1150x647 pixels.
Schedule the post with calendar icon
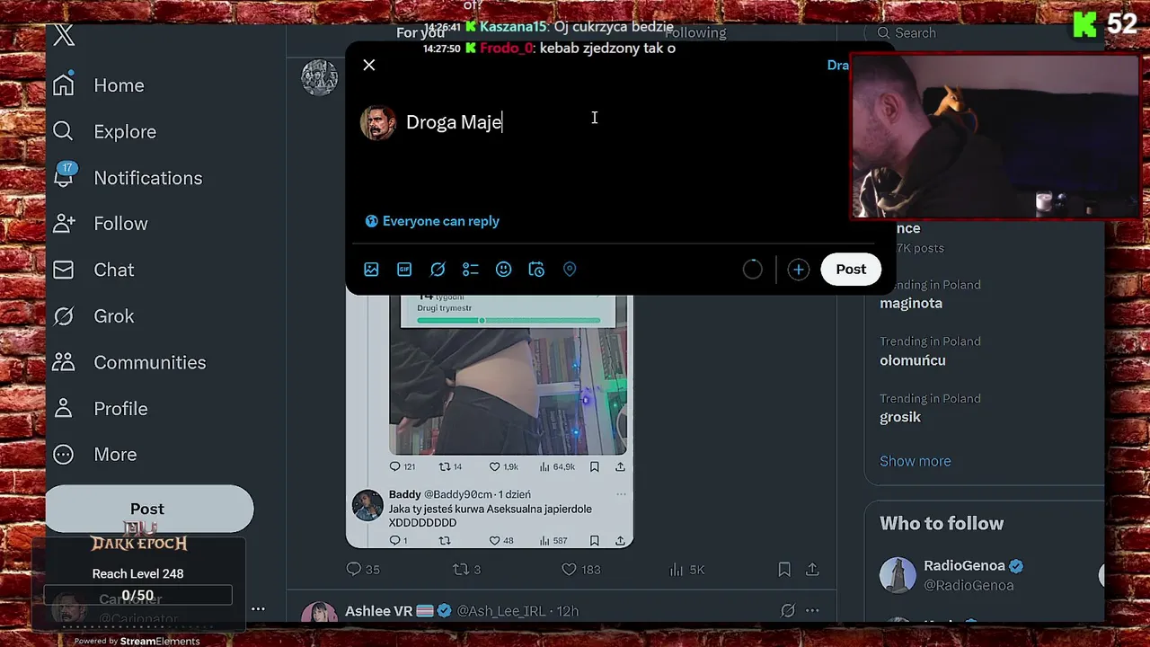pos(536,269)
